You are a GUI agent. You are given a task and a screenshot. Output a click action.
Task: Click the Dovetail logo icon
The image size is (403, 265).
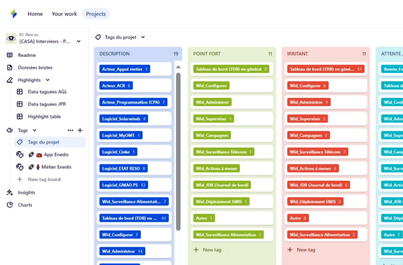14,14
